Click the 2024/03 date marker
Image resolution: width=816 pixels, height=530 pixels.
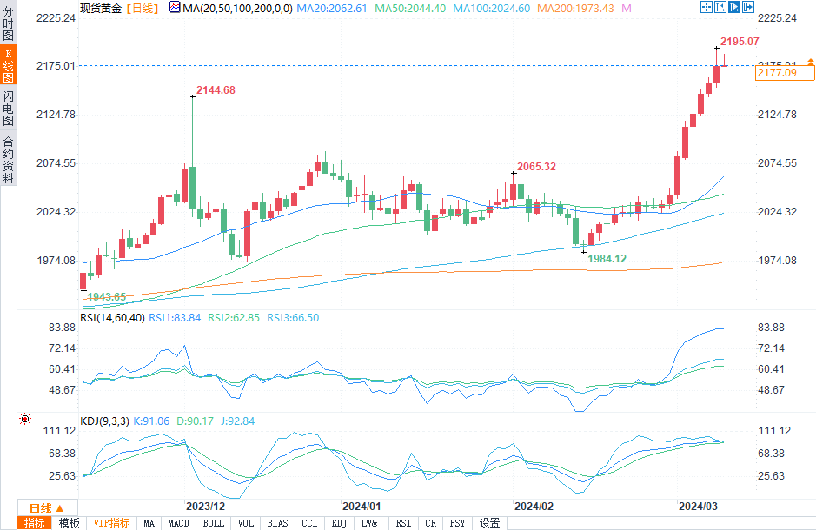(x=698, y=506)
